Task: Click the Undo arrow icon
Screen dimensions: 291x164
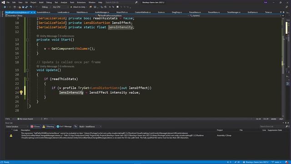Action: [31, 7]
